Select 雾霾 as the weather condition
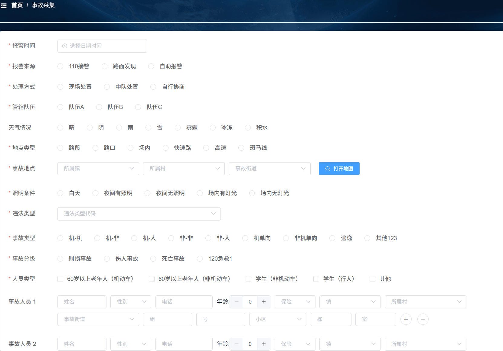 pyautogui.click(x=178, y=127)
